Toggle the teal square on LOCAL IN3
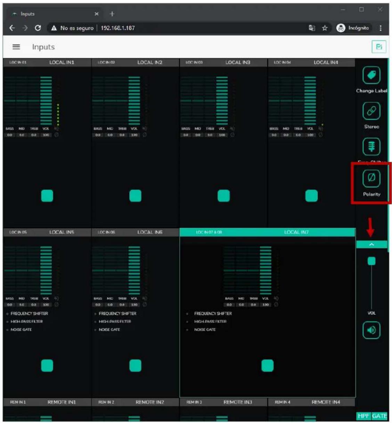The height and width of the screenshot is (423, 392). (x=223, y=196)
